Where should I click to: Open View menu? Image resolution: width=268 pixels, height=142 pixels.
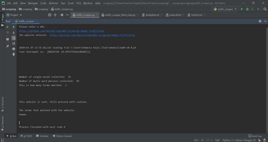pos(23,3)
